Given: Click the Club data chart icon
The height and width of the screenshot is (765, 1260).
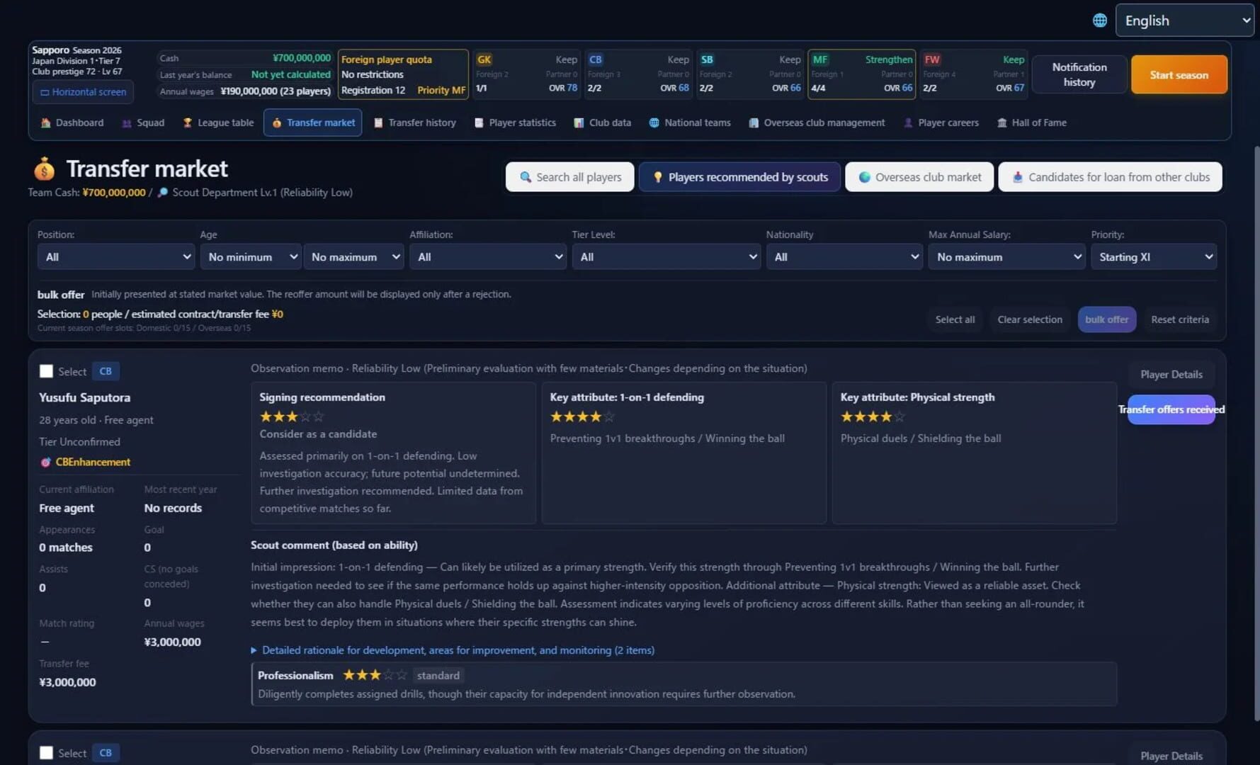Looking at the screenshot, I should pos(579,123).
